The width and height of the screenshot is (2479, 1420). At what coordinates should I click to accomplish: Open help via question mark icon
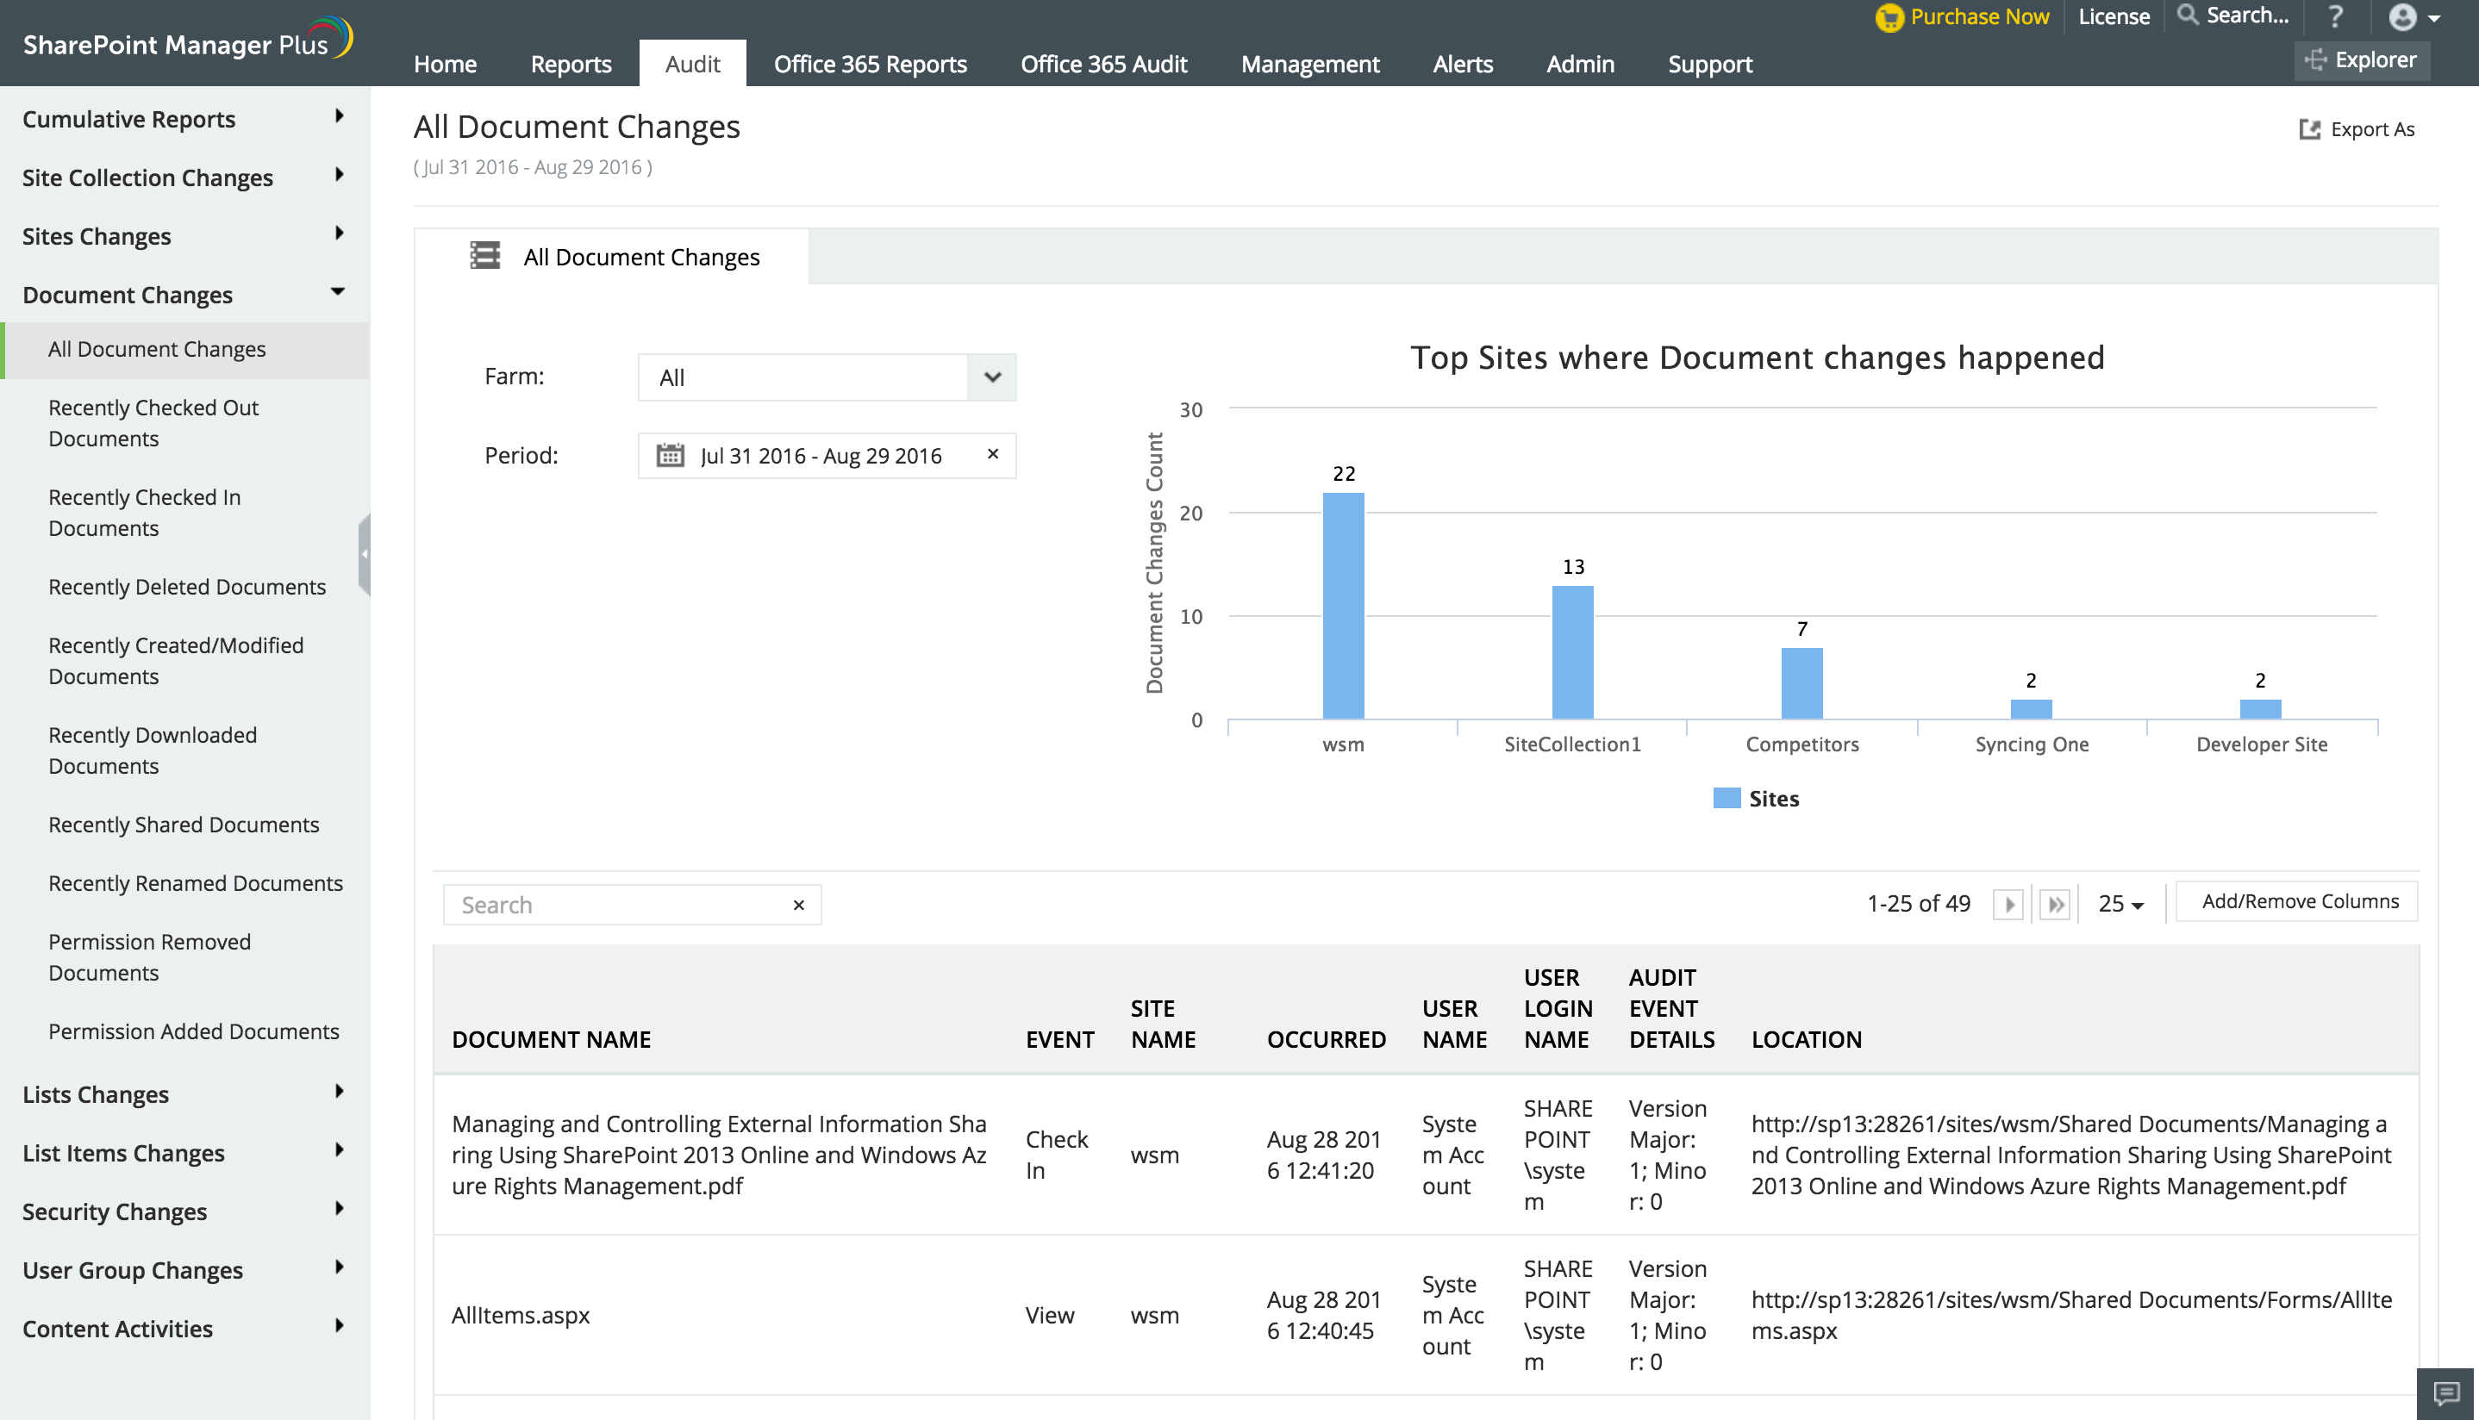(x=2334, y=16)
